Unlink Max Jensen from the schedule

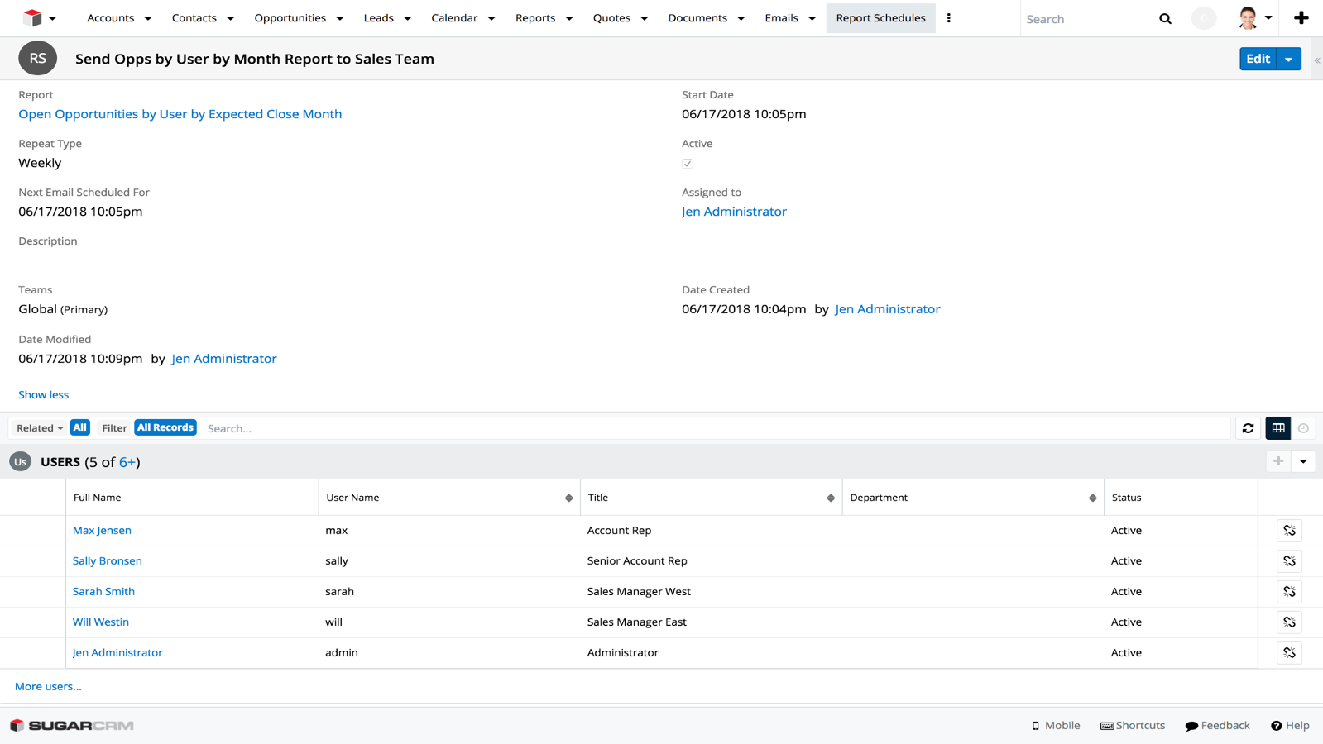(1289, 531)
